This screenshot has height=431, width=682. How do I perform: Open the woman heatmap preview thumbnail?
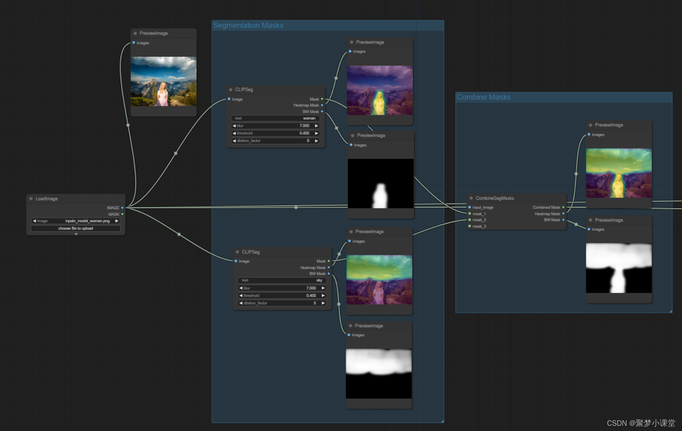(380, 91)
